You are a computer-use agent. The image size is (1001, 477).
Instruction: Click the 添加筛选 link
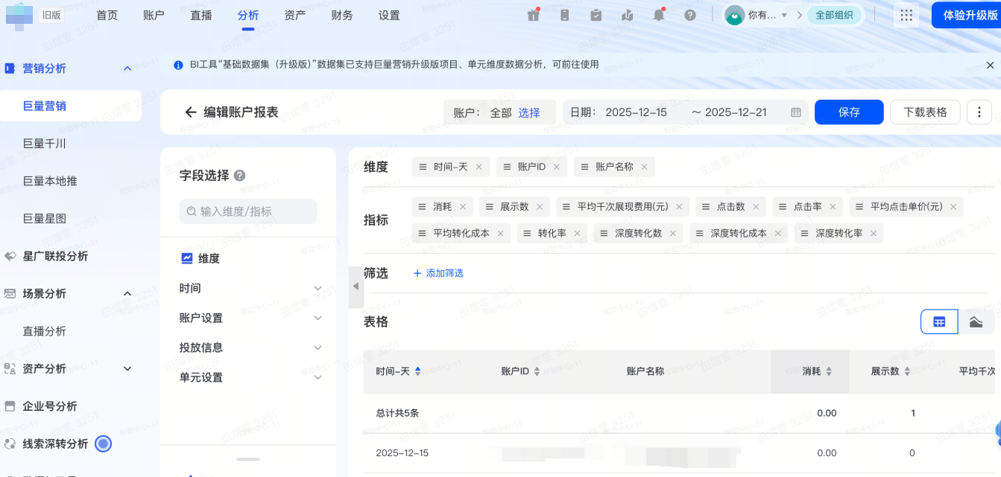(438, 273)
